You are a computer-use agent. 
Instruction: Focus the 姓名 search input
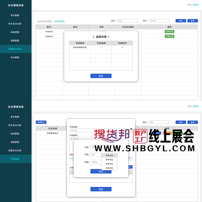pos(127,21)
